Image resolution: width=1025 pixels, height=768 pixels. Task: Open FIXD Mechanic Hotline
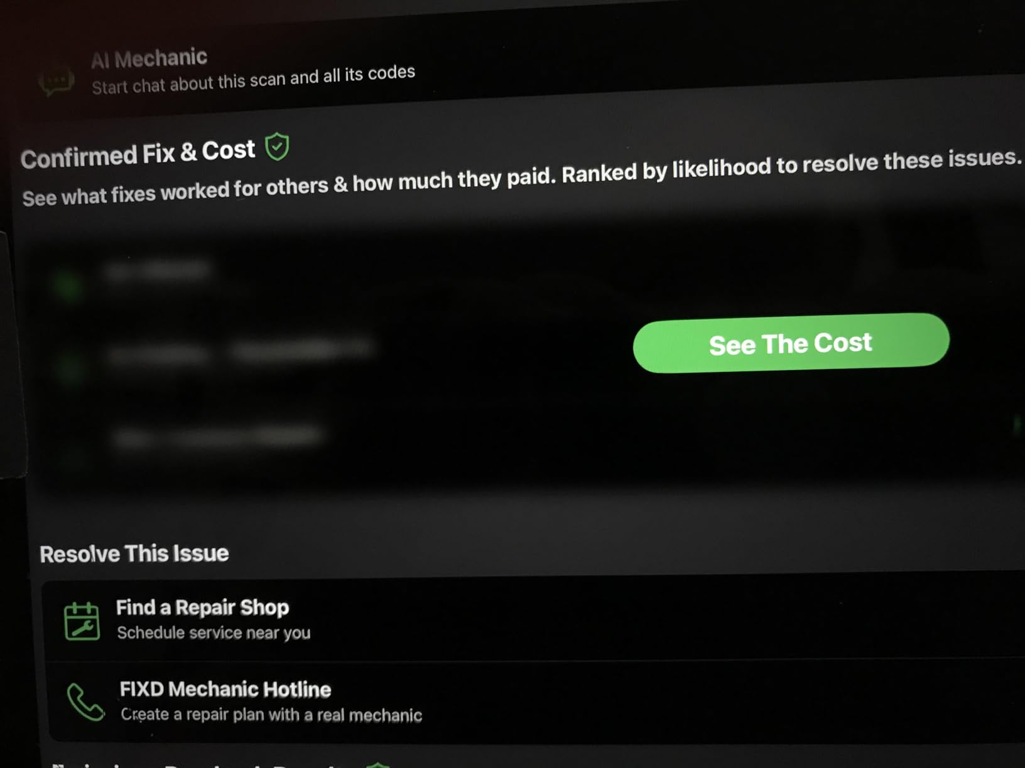tap(225, 689)
